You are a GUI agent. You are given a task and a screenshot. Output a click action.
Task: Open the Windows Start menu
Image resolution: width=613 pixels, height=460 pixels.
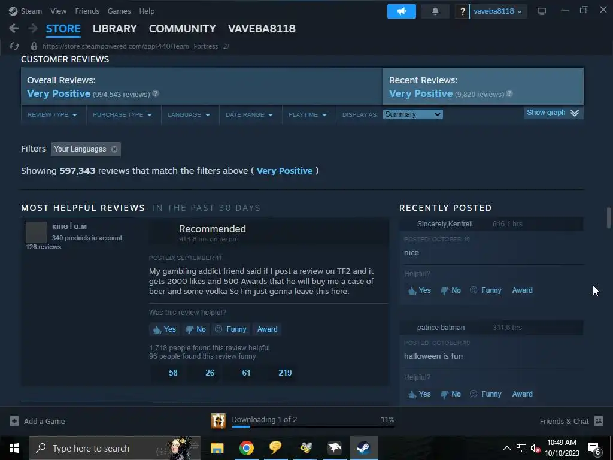pyautogui.click(x=14, y=448)
